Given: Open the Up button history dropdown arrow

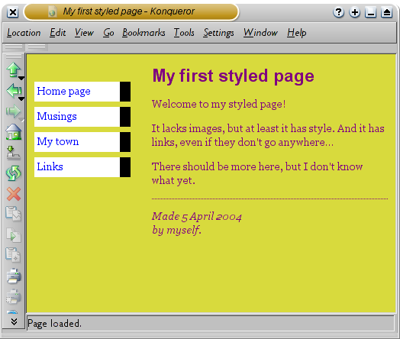Looking at the screenshot, I should pyautogui.click(x=21, y=78).
